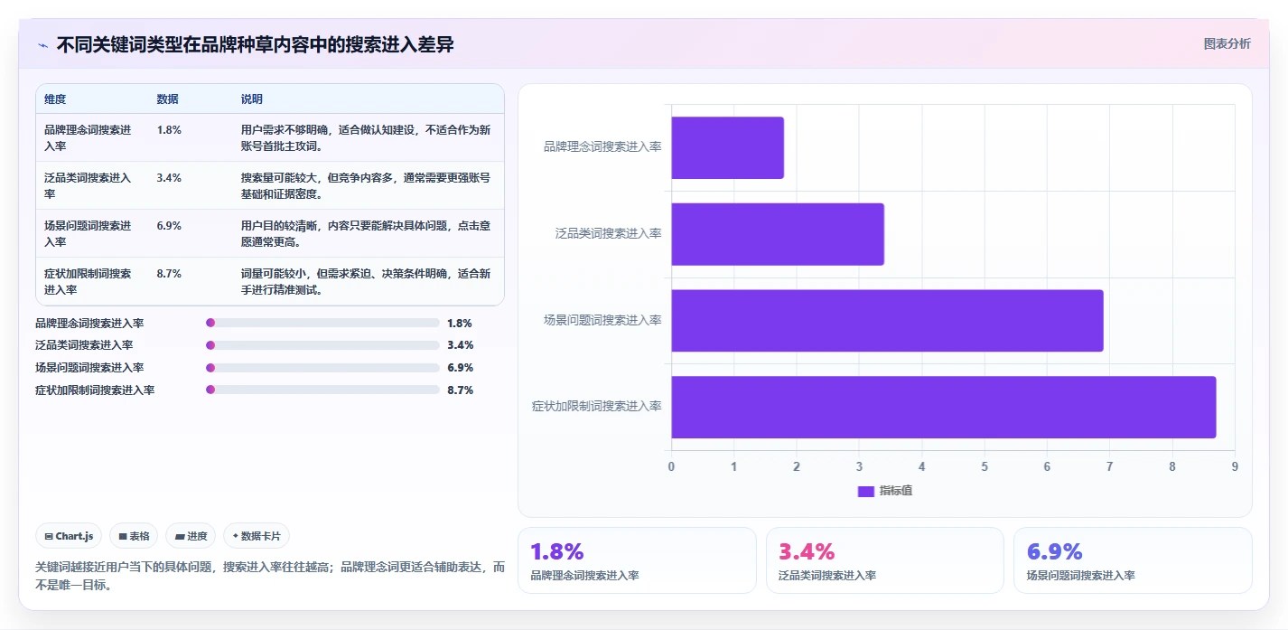Select the 表格 tag chip
Viewport: 1288px width, 630px height.
(134, 536)
